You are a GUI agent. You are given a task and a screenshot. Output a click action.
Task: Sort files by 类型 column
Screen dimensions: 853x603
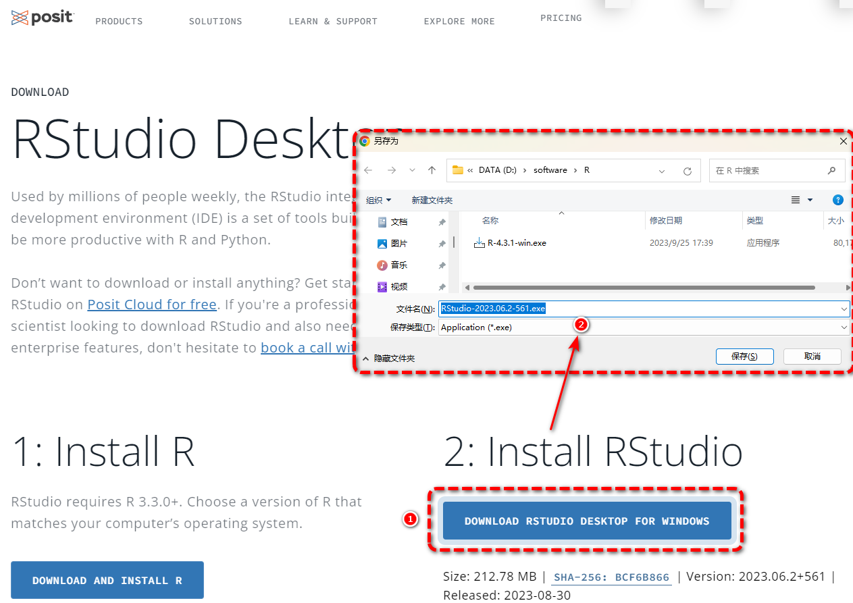[754, 221]
